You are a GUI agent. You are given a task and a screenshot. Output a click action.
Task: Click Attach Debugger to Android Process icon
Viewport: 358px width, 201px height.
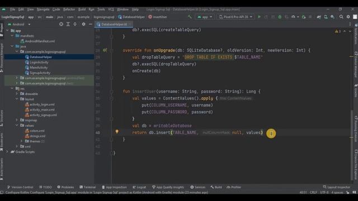pos(303,17)
